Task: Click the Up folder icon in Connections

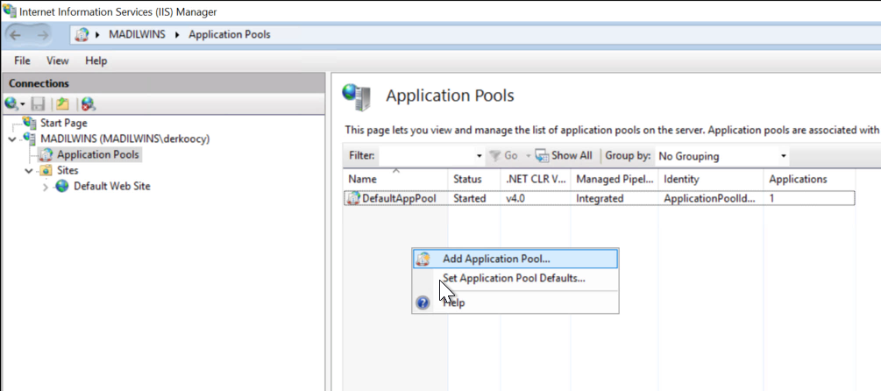Action: 62,104
